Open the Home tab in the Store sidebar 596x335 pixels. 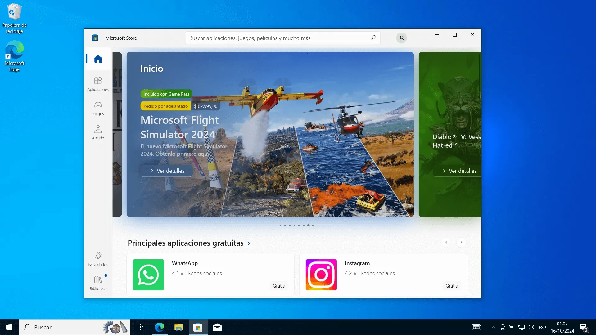click(98, 59)
